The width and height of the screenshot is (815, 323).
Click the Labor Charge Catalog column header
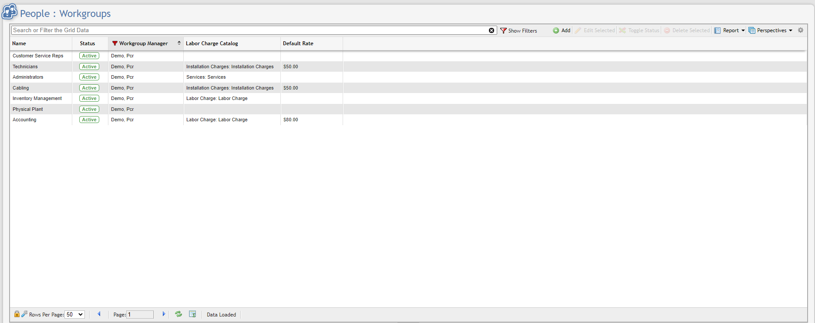tap(212, 43)
